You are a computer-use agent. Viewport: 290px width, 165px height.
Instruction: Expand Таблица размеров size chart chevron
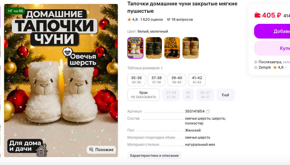162,68
